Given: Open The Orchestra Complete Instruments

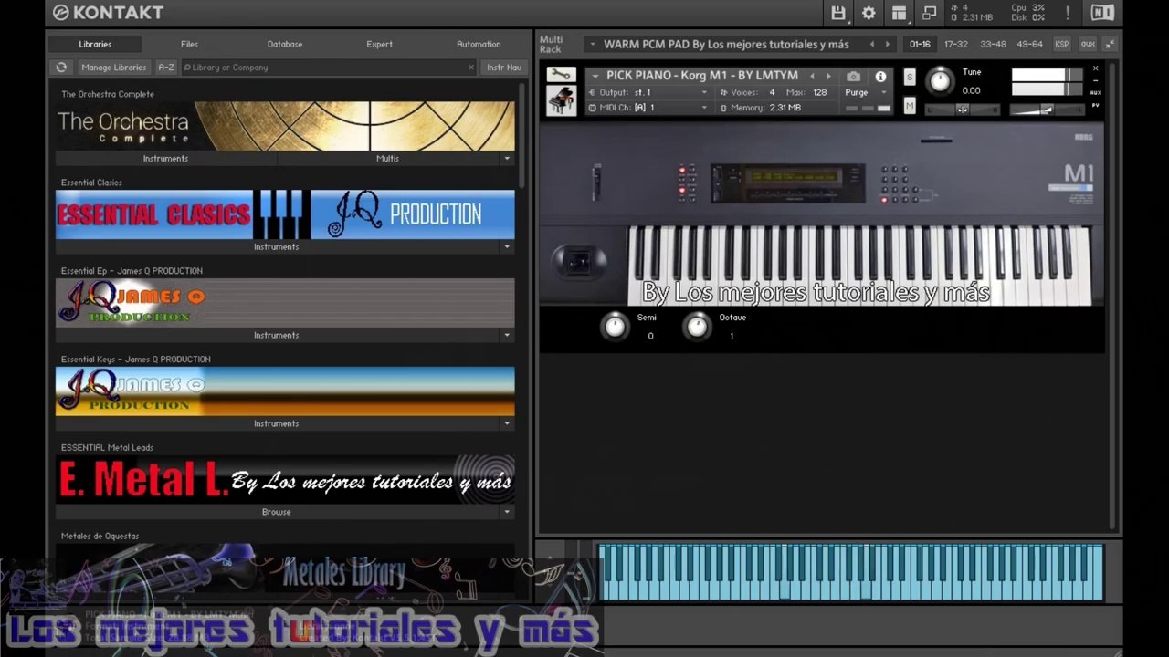Looking at the screenshot, I should pyautogui.click(x=166, y=159).
